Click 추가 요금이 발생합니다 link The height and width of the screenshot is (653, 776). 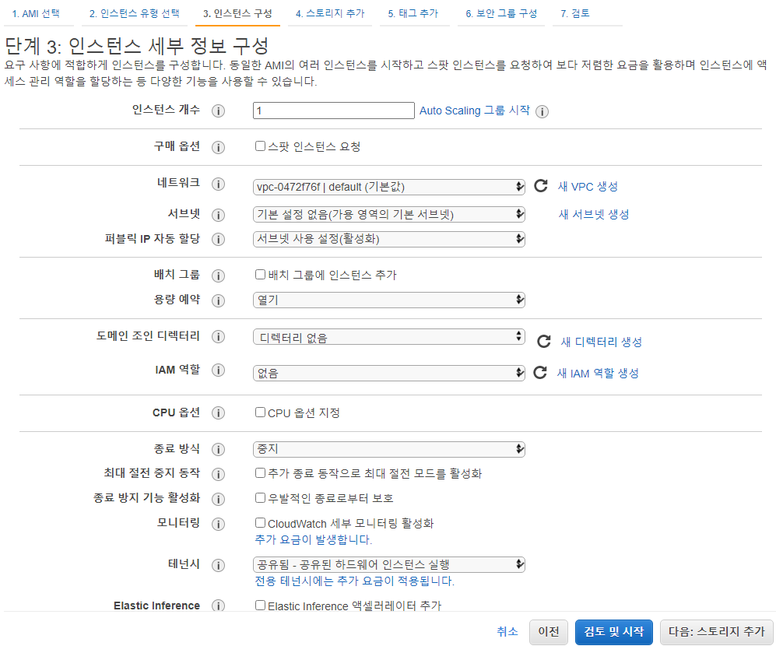click(x=313, y=539)
